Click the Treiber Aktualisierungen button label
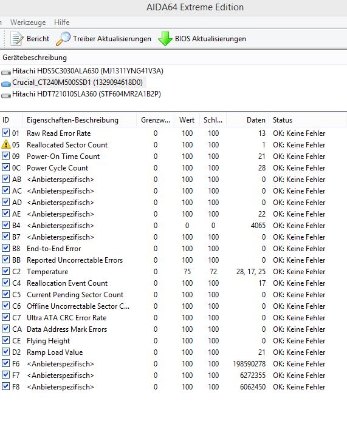The image size is (347, 421). coord(112,39)
